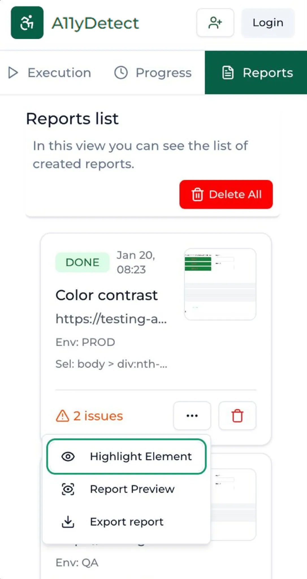Click the DONE status badge
This screenshot has height=579, width=307.
pyautogui.click(x=82, y=262)
